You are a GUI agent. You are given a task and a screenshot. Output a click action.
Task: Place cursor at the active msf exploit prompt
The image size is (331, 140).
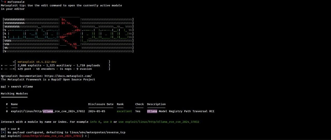coord(88,136)
